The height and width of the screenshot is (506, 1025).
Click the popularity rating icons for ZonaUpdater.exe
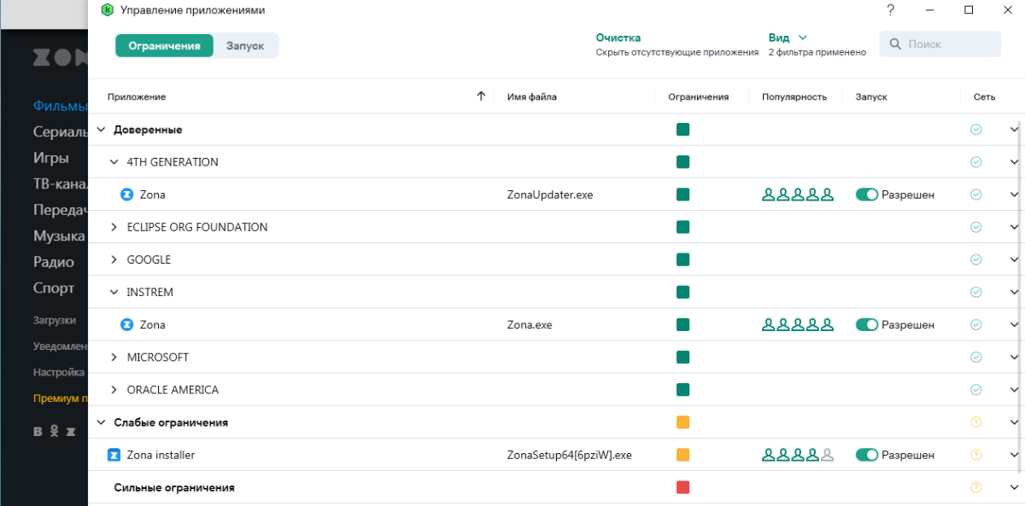tap(797, 195)
